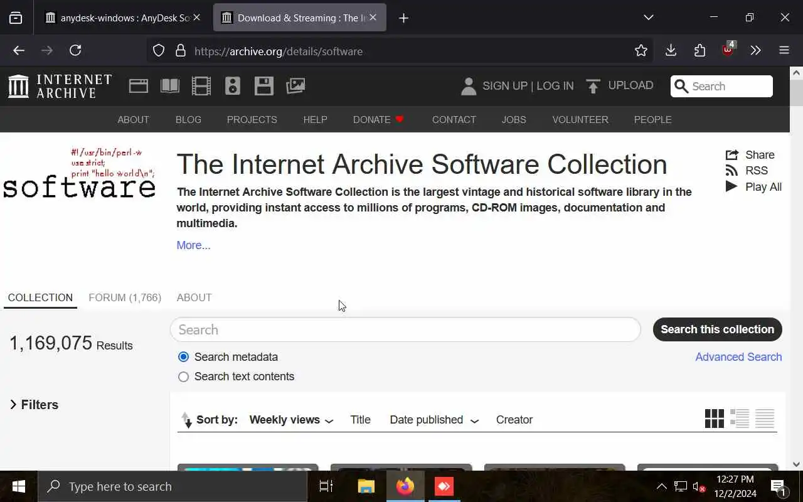803x502 pixels.
Task: Open the VOLUNTEER menu item
Action: pyautogui.click(x=580, y=119)
